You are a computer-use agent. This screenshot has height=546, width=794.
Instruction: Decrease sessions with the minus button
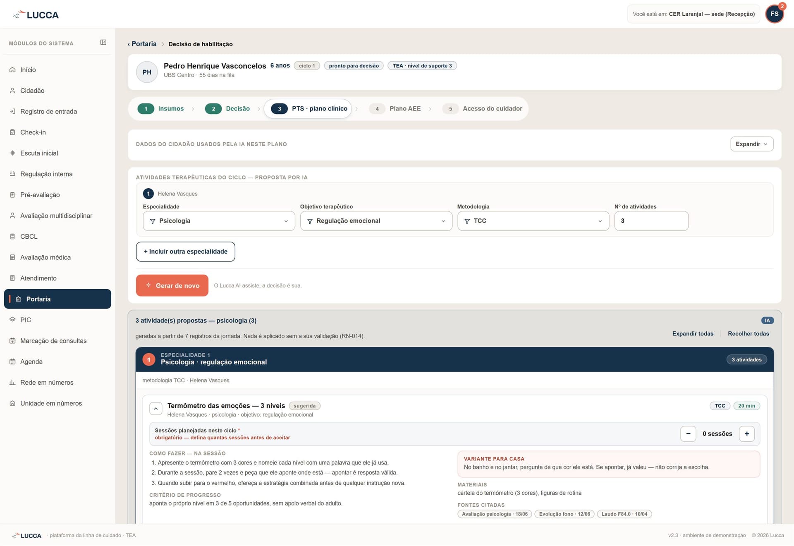point(688,434)
